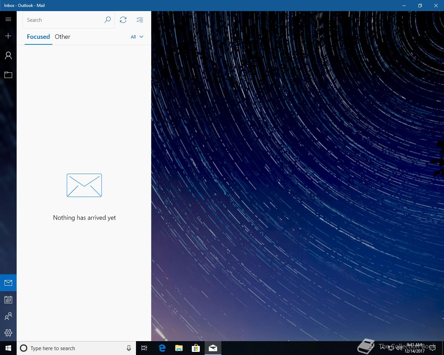Switch to Calendar app icon
The image size is (444, 355).
8,300
